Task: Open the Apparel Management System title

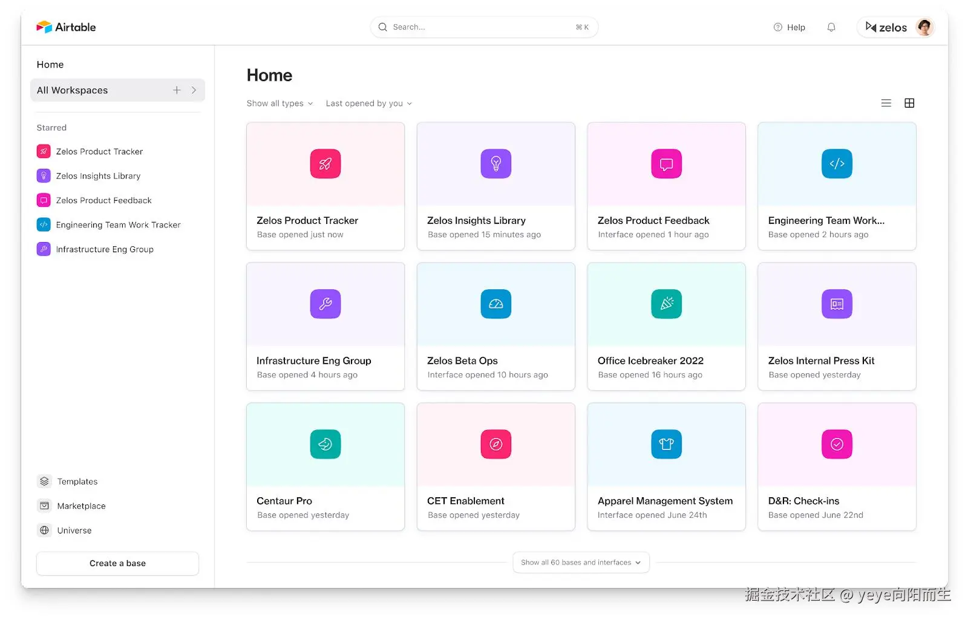Action: [665, 501]
